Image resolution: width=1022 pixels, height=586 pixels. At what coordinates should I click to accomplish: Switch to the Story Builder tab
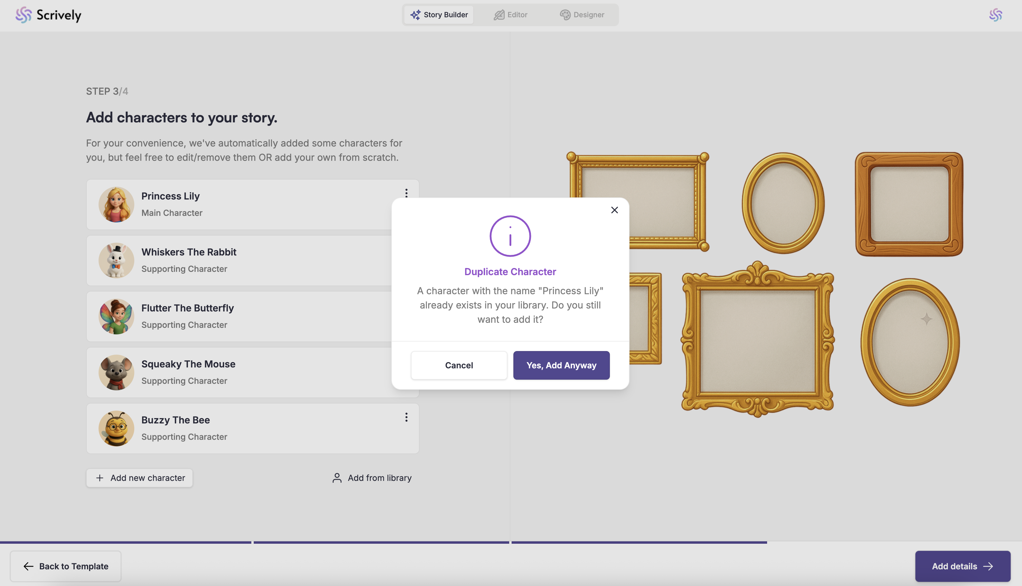tap(439, 15)
